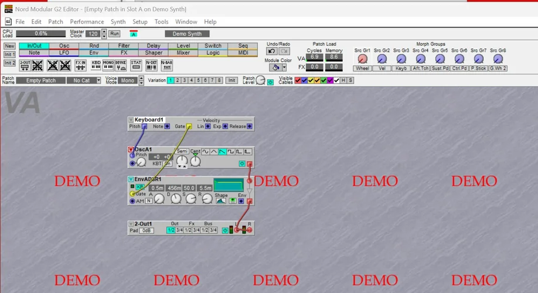
Task: Select sine waveform on OscA1
Action: pyautogui.click(x=205, y=152)
